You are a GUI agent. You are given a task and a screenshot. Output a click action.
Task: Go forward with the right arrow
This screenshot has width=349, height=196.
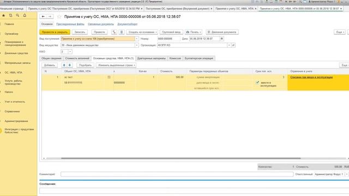pos(50,16)
